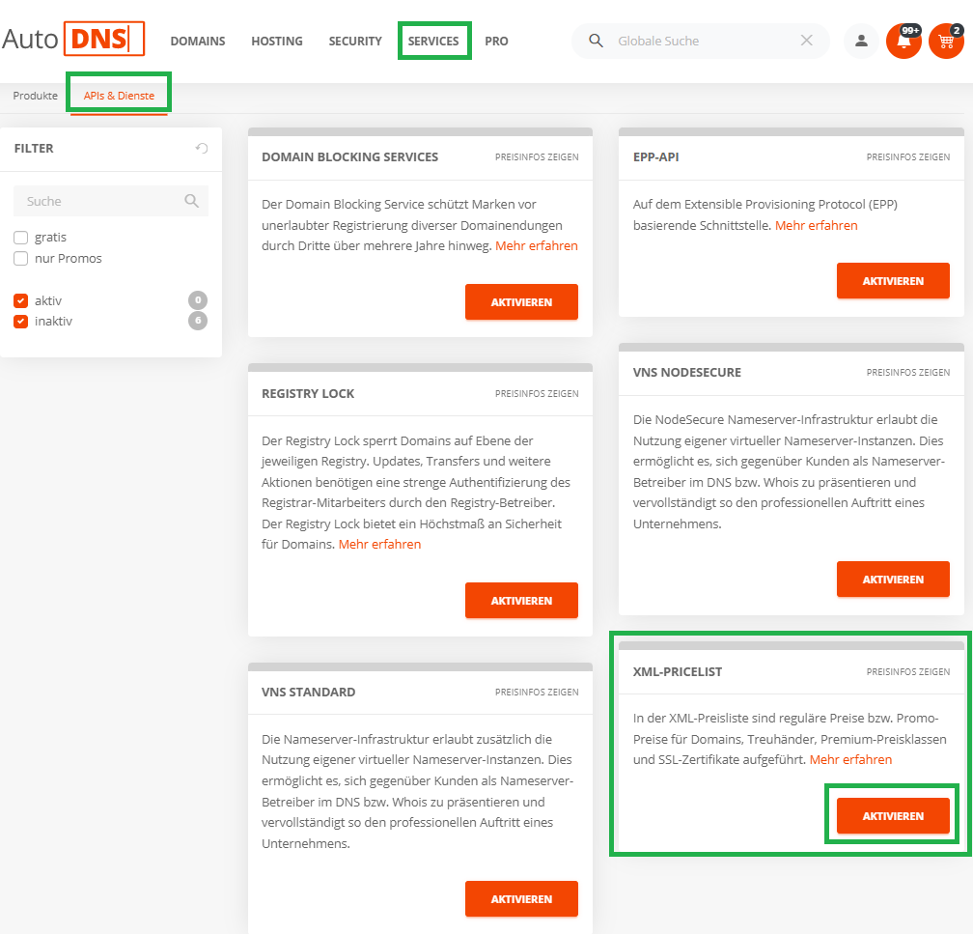Click the AutoDNS logo

click(73, 40)
